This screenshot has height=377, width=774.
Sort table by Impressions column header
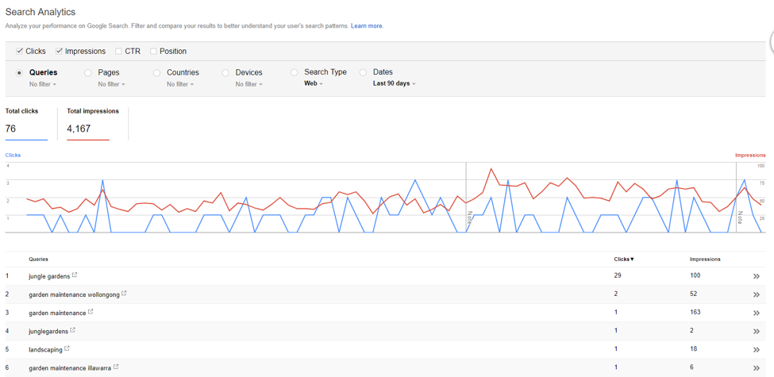coord(705,259)
